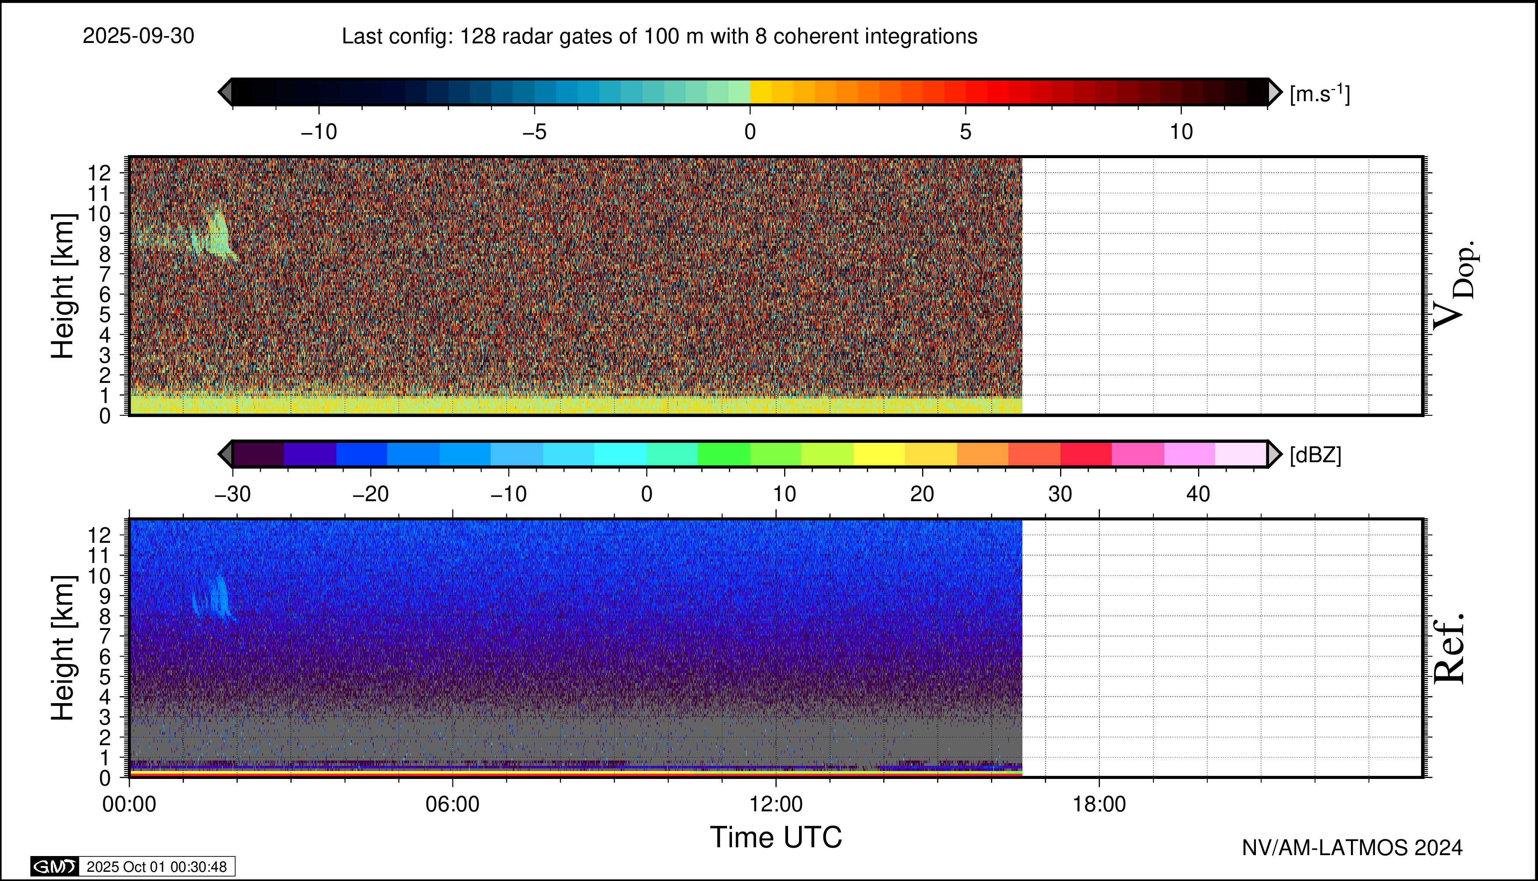Click the [dBZ] unit label

click(1315, 455)
